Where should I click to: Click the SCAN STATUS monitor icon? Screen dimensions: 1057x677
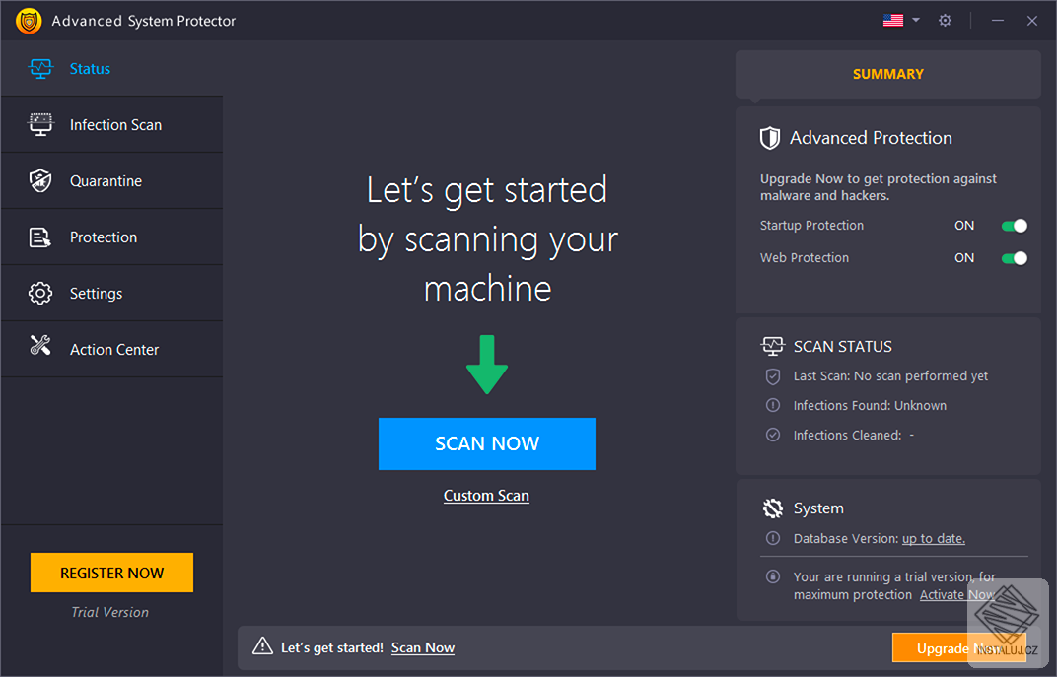(772, 346)
